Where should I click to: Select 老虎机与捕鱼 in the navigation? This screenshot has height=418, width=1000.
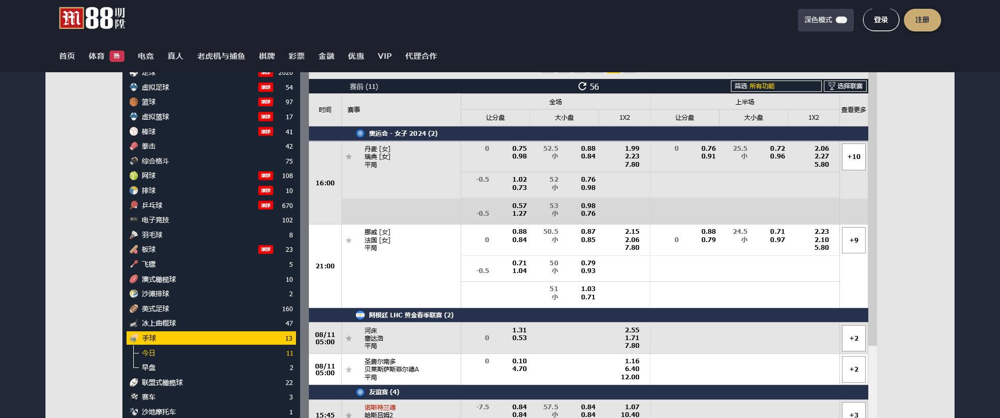[221, 56]
